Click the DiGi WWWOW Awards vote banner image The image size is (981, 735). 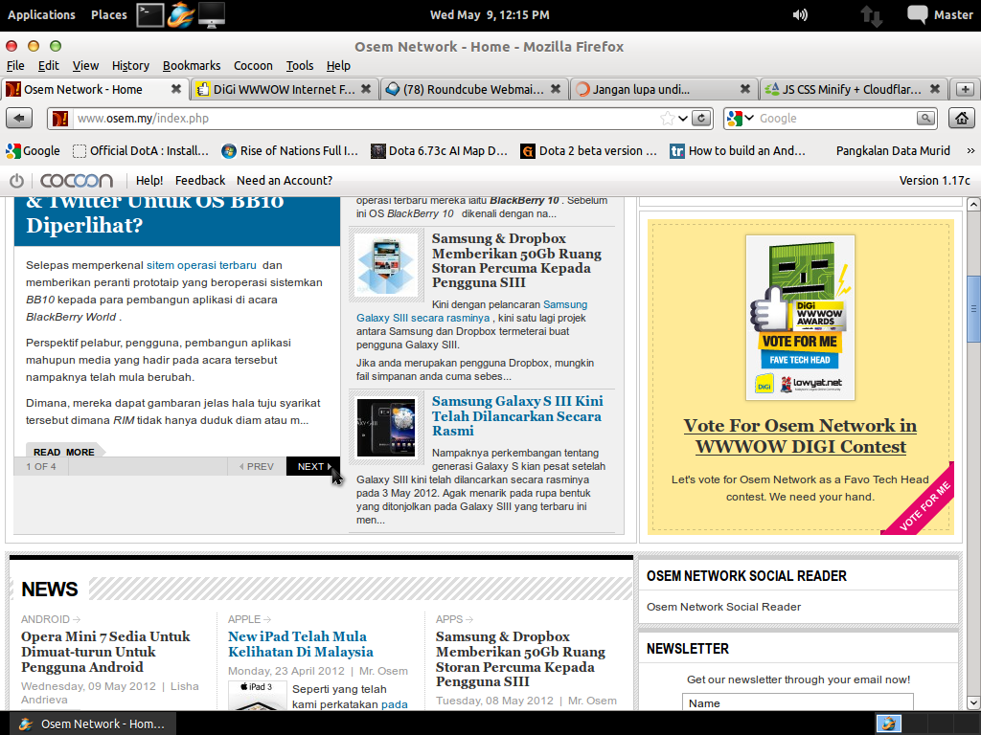800,318
